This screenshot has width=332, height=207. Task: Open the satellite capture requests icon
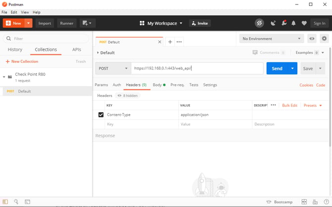273,23
